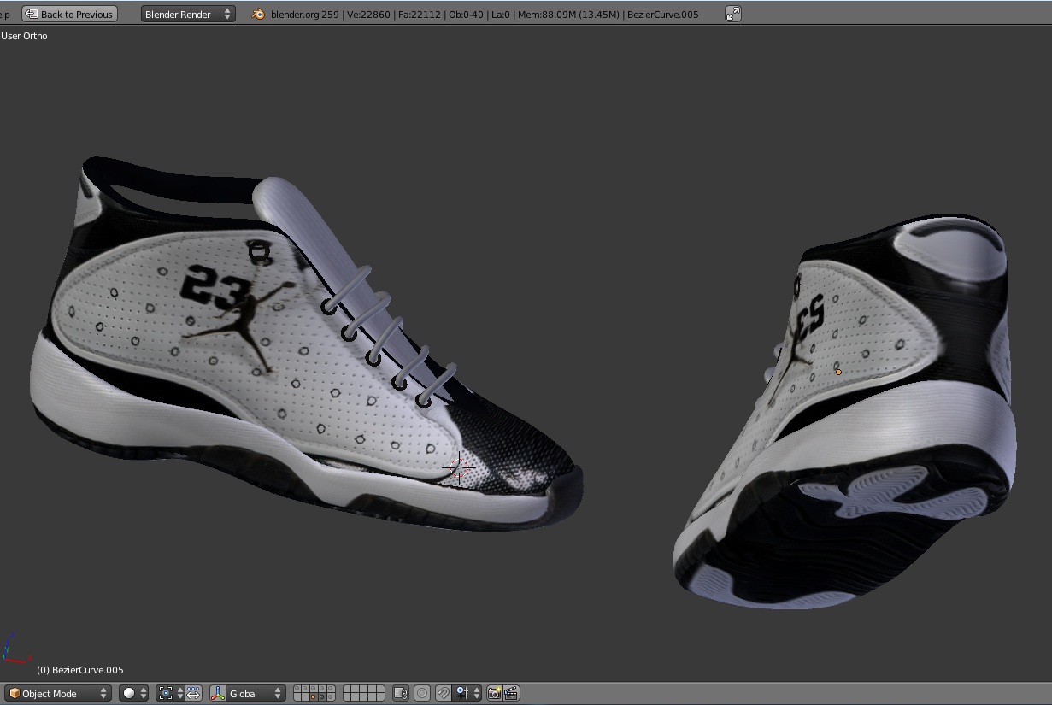Click the orange origin dot on right shoe
1052x705 pixels.
point(838,372)
